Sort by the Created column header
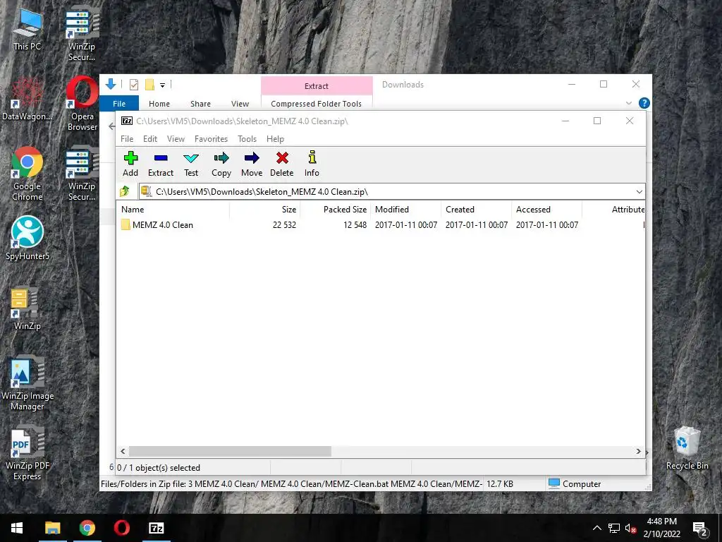 (x=476, y=209)
